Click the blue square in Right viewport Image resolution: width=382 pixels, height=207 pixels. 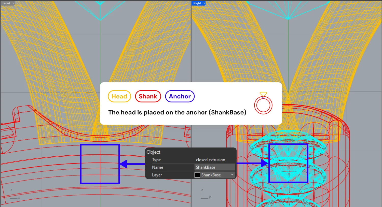[x=288, y=163]
